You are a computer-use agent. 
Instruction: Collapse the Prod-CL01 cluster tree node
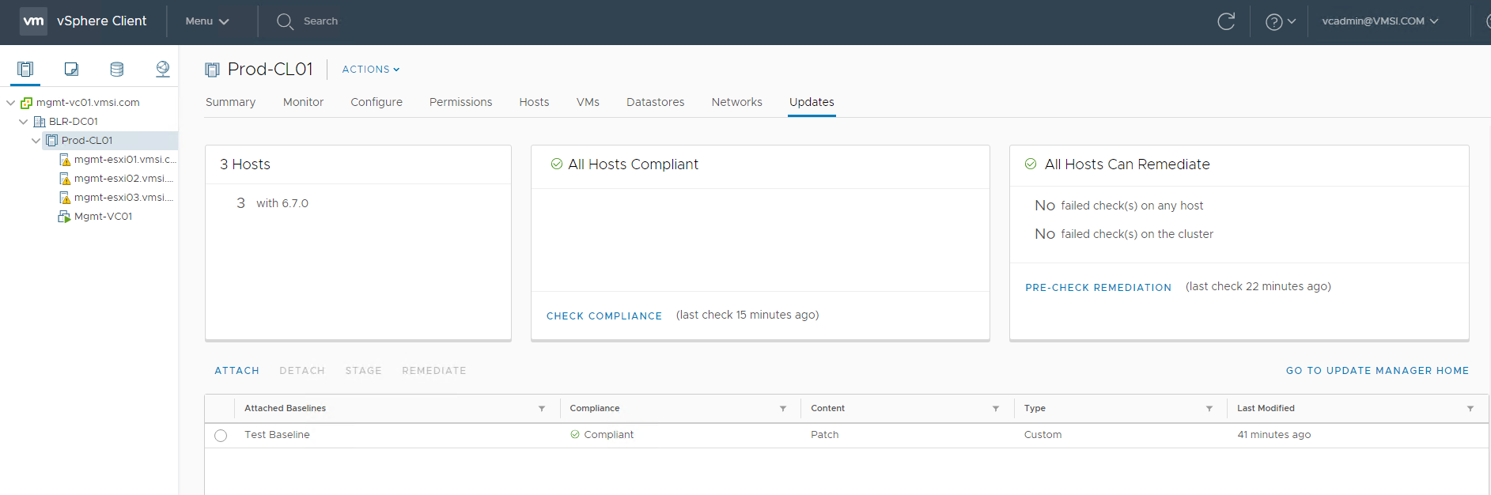36,141
